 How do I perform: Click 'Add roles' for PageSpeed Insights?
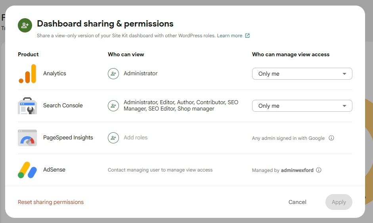[x=136, y=137]
